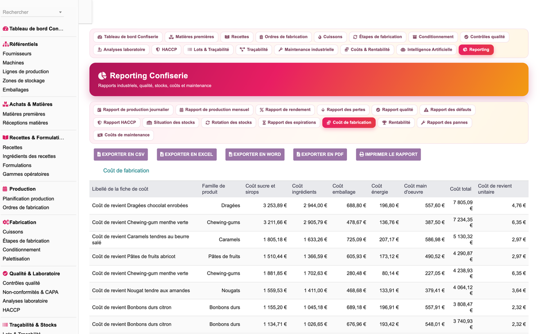
Task: Click the Recettes & Formulations book icon
Action: click(5, 138)
